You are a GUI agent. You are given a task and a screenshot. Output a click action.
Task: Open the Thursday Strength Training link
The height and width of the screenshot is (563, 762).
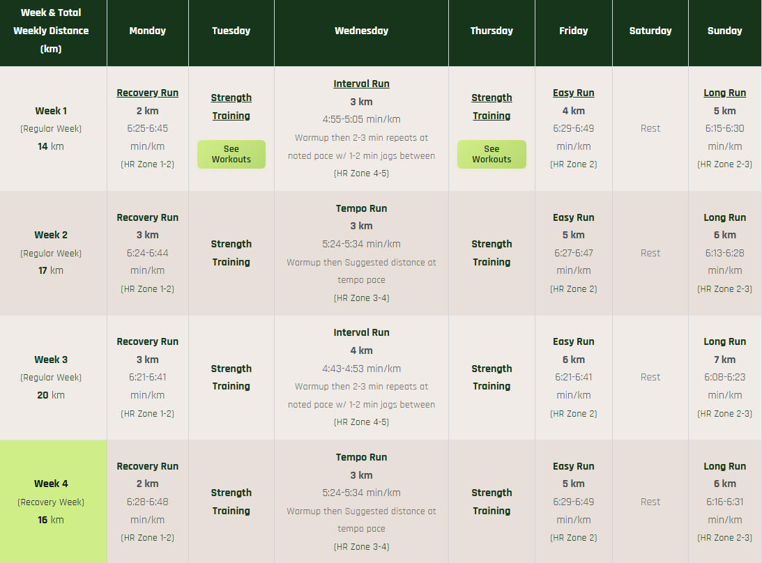coord(492,106)
